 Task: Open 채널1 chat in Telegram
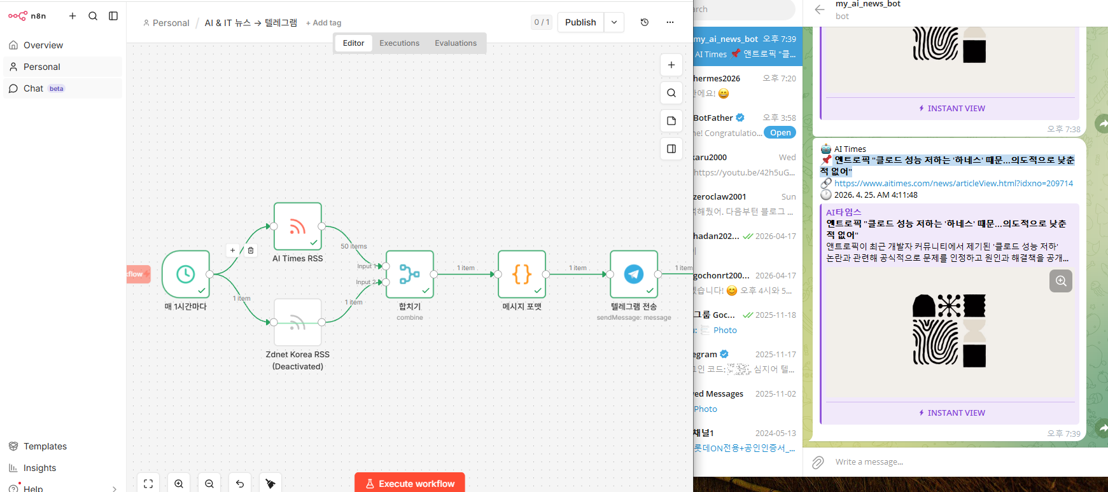click(748, 441)
